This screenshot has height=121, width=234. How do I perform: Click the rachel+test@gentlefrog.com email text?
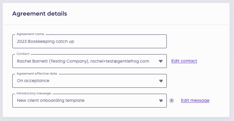point(120,61)
